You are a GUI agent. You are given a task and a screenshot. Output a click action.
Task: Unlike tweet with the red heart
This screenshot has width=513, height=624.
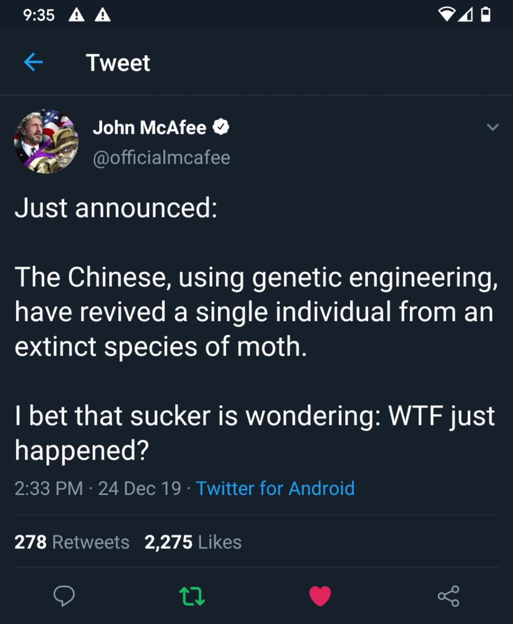click(x=320, y=596)
